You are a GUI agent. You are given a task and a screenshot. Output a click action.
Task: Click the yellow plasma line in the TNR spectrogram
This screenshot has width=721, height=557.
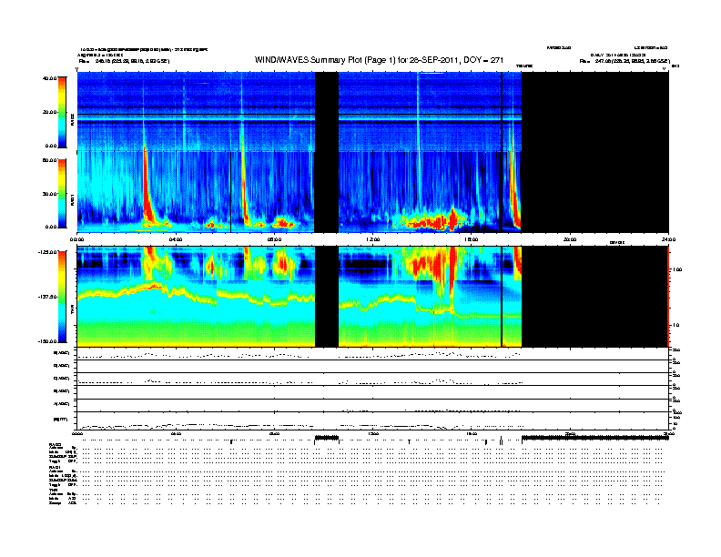pos(196,294)
